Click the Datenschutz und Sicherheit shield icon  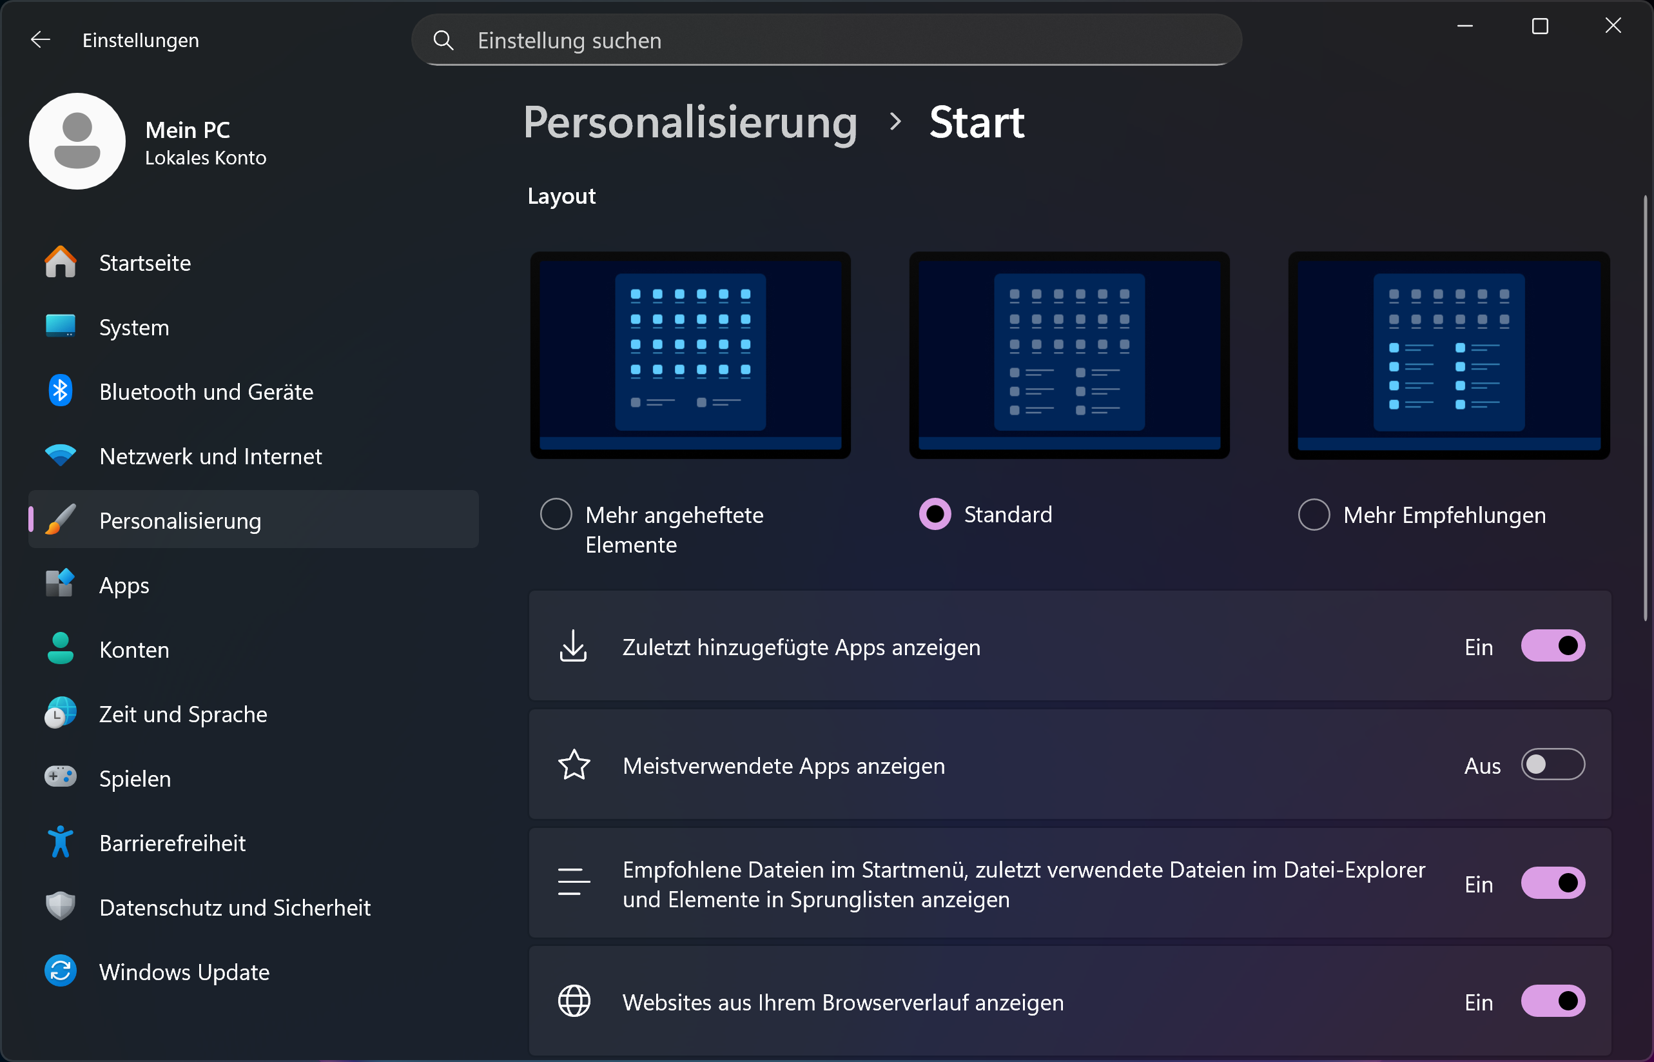tap(61, 906)
